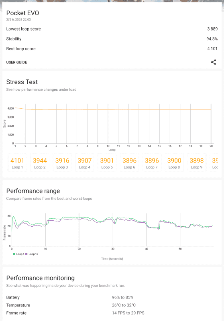Select the Loop 1 score card 4101

pyautogui.click(x=17, y=163)
